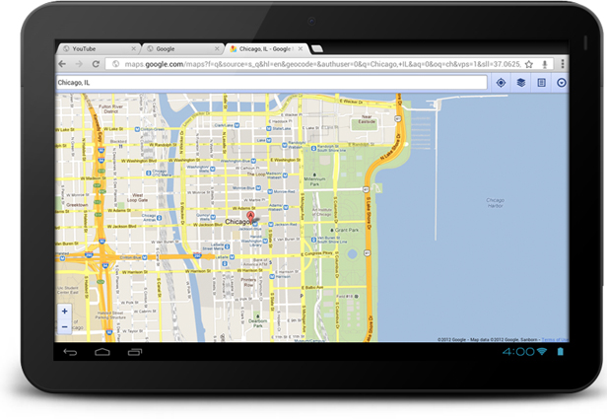607x419 pixels.
Task: Select the State/Lake transit station icon
Action: tap(269, 128)
